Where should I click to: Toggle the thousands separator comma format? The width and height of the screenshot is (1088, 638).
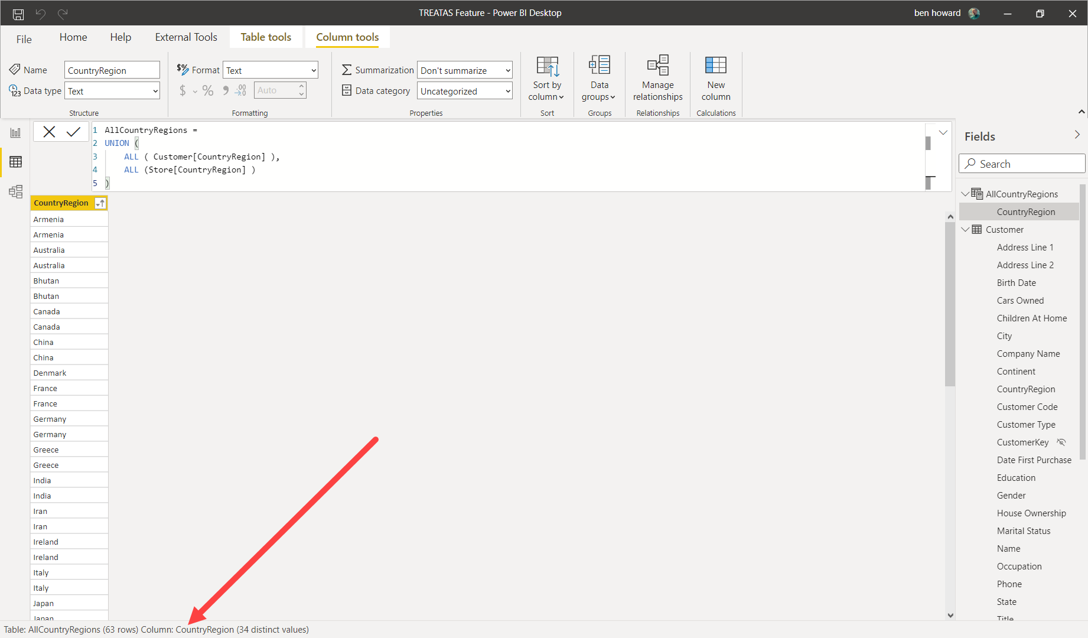point(225,90)
